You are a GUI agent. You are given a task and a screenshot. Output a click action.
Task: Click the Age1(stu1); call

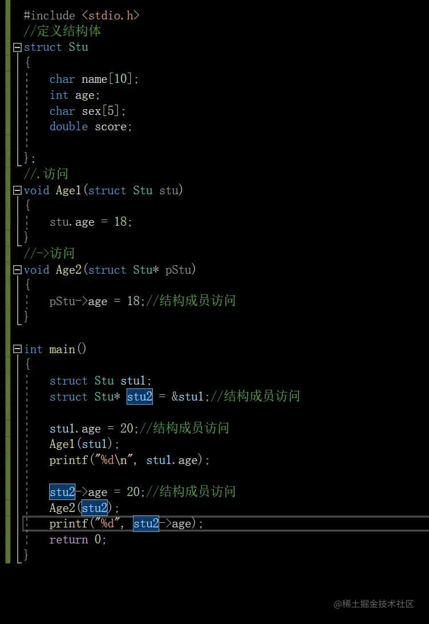pos(84,444)
